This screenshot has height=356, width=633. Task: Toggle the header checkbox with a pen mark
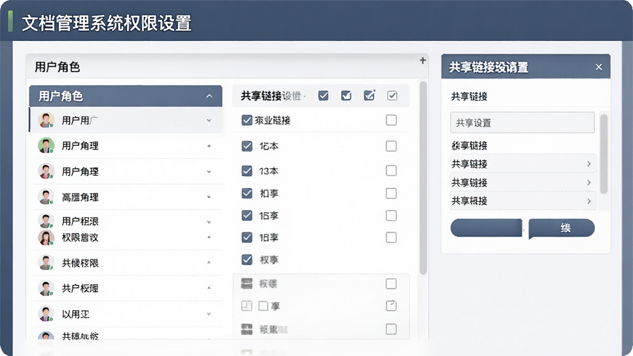(x=370, y=95)
